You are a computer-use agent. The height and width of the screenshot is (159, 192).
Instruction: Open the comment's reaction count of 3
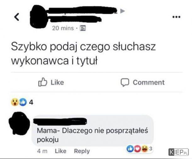click(151, 149)
